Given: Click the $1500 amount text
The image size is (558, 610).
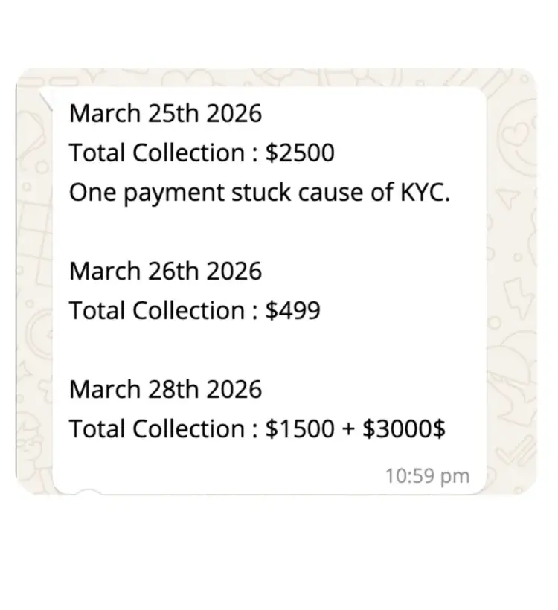Looking at the screenshot, I should [300, 428].
